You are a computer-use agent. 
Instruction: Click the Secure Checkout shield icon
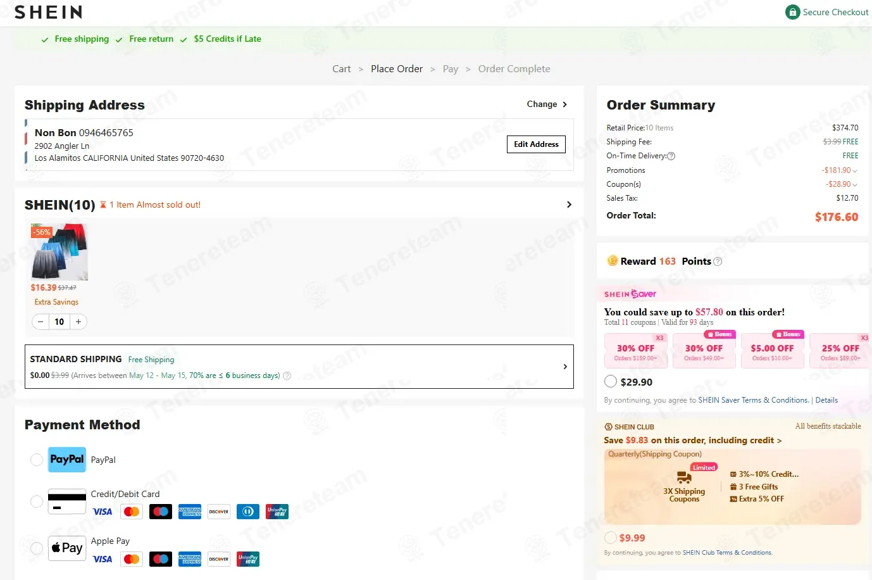(792, 12)
